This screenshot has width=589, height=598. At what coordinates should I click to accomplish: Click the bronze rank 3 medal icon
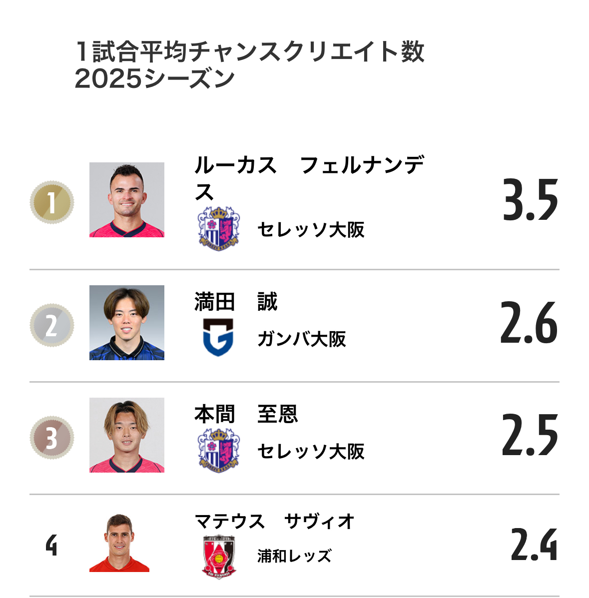(x=52, y=438)
